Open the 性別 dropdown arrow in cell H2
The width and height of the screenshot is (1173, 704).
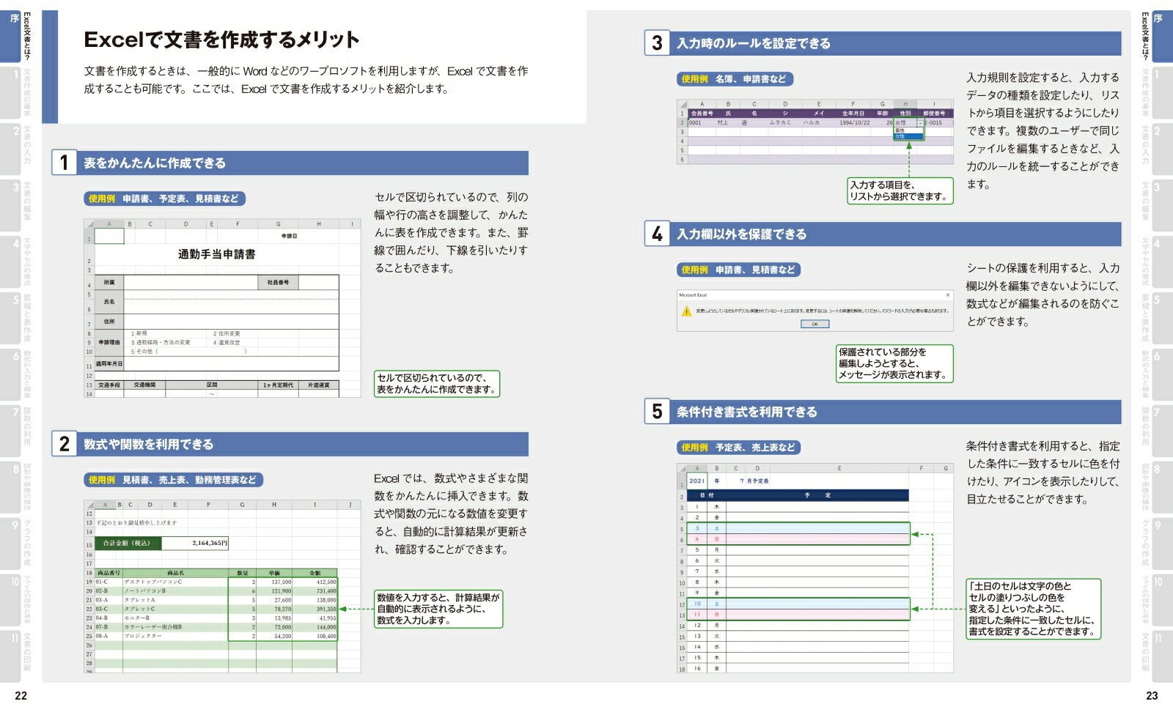coord(920,123)
